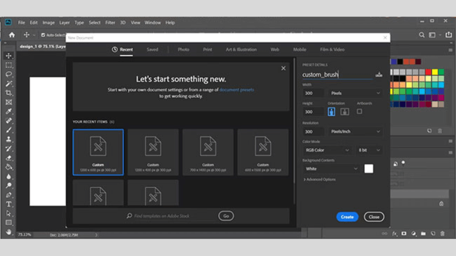Click the Close button in dialog
456x256 pixels.
click(374, 217)
